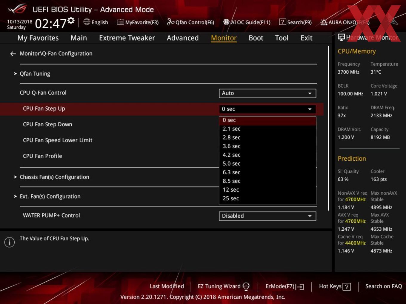Choose 2.8 sec option

click(x=267, y=137)
